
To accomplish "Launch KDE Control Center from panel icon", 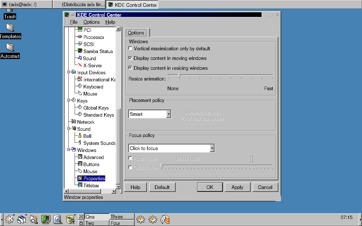I will tap(46, 219).
